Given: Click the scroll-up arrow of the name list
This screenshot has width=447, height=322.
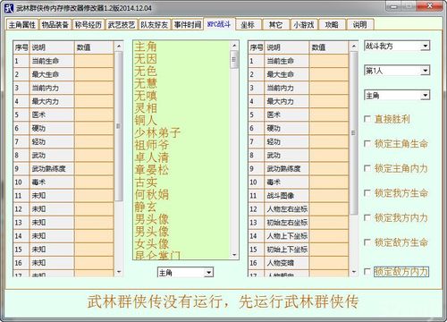Looking at the screenshot, I should [234, 46].
